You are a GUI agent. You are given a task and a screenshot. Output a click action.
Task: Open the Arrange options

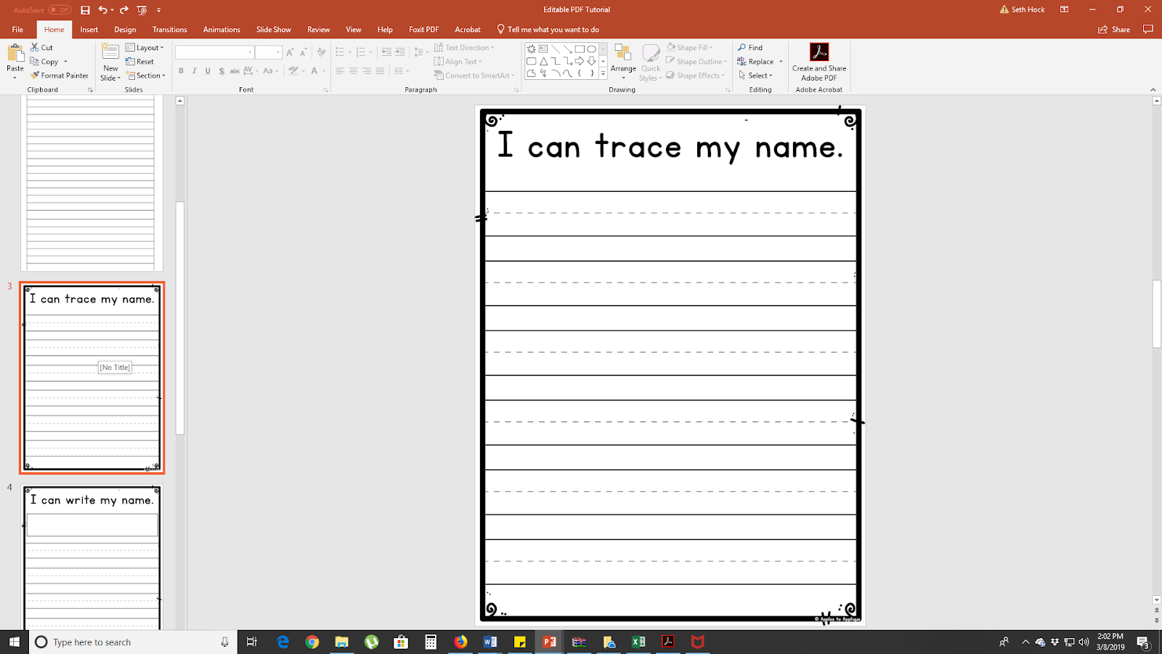click(623, 62)
